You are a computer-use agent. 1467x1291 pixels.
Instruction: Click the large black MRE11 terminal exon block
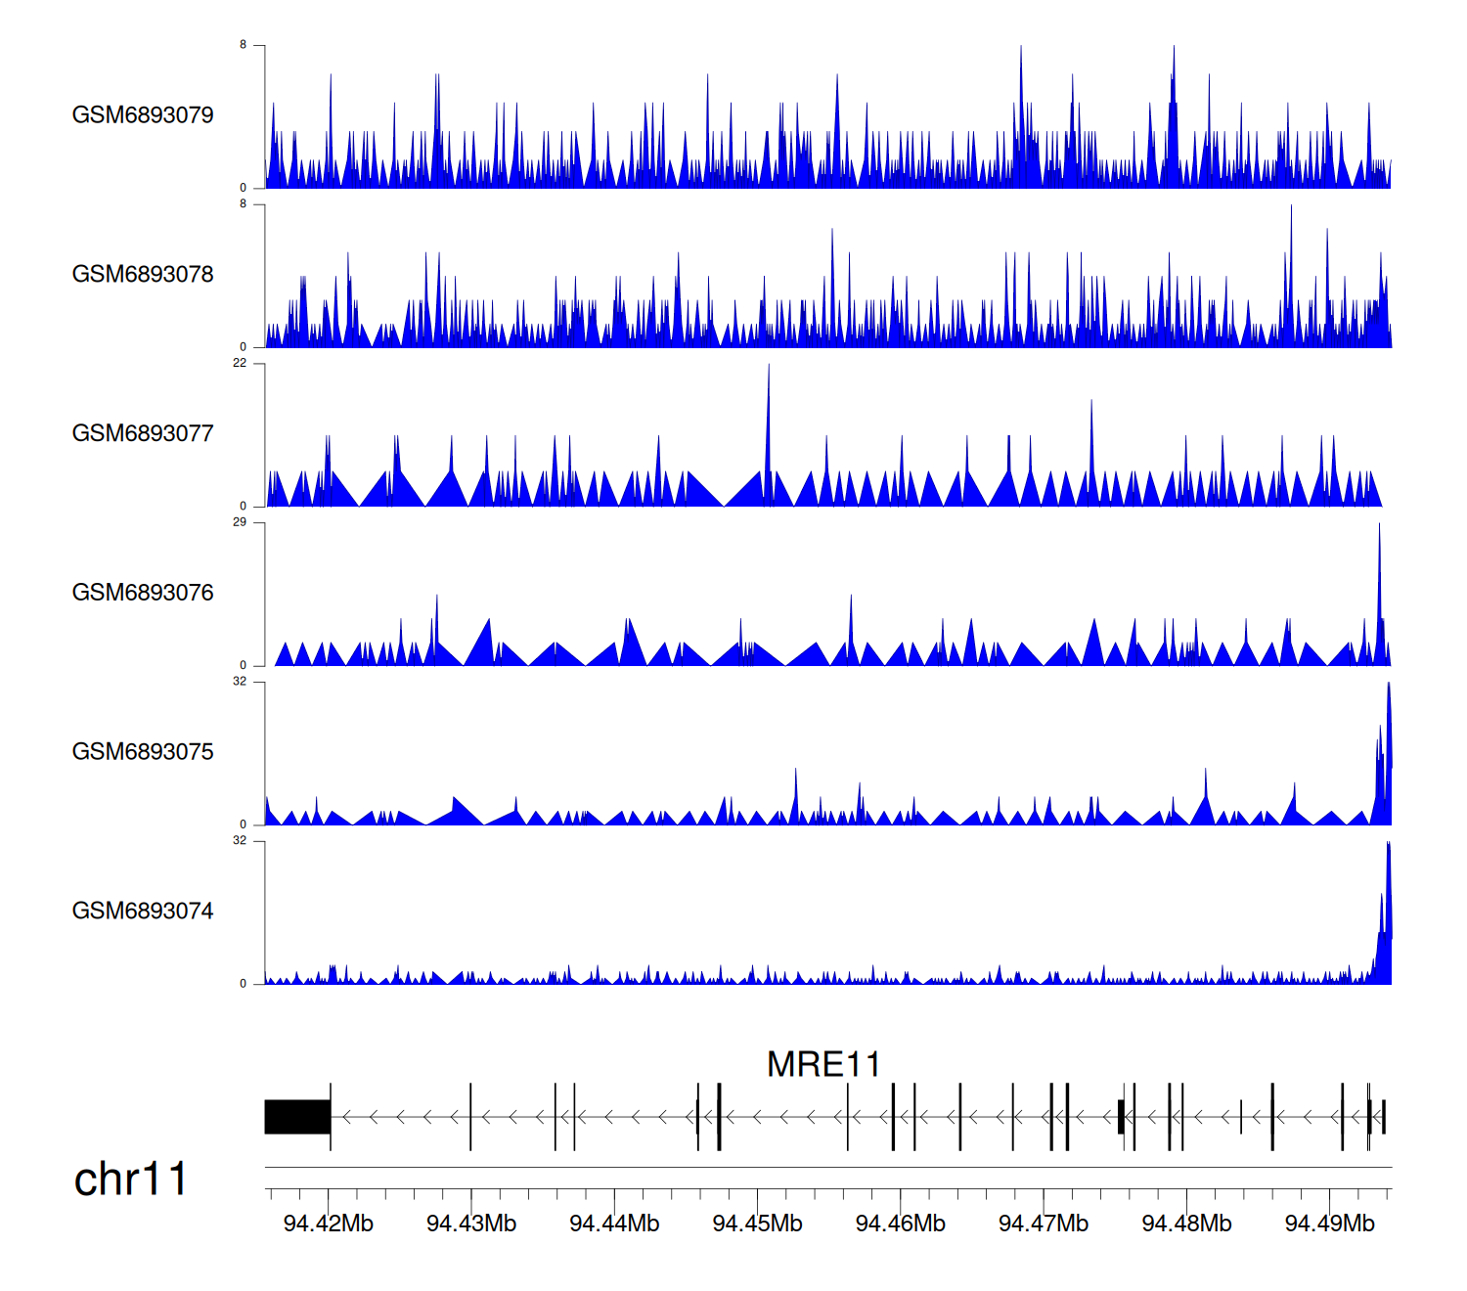coord(297,1117)
